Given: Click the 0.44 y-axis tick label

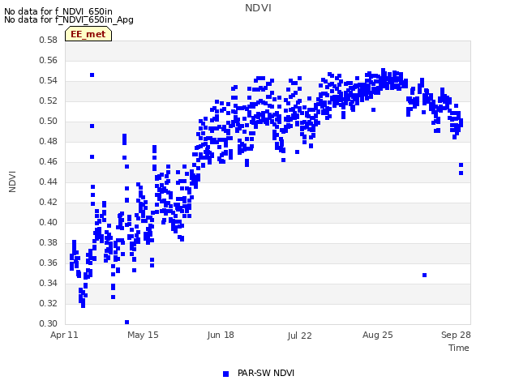Looking at the screenshot, I should (49, 182).
